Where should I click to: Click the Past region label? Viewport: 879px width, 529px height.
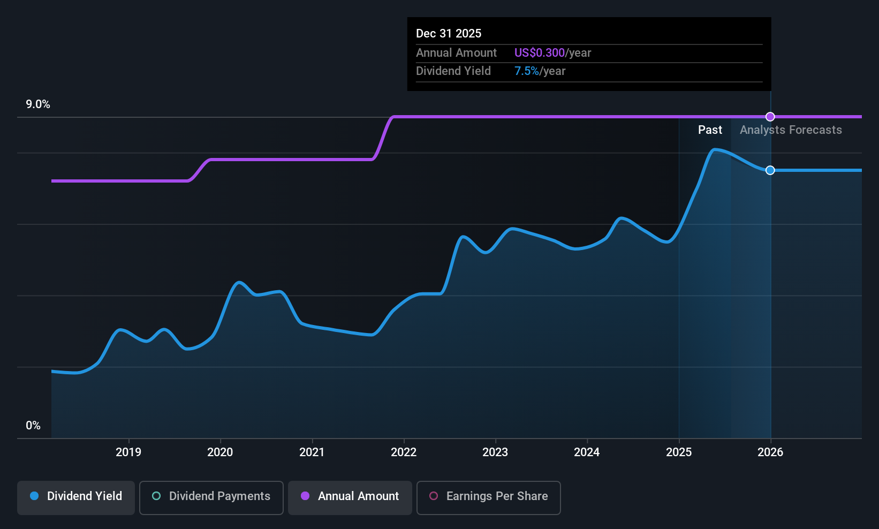(710, 130)
